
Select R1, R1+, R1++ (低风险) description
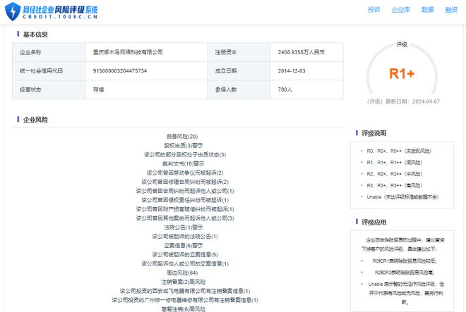(395, 163)
